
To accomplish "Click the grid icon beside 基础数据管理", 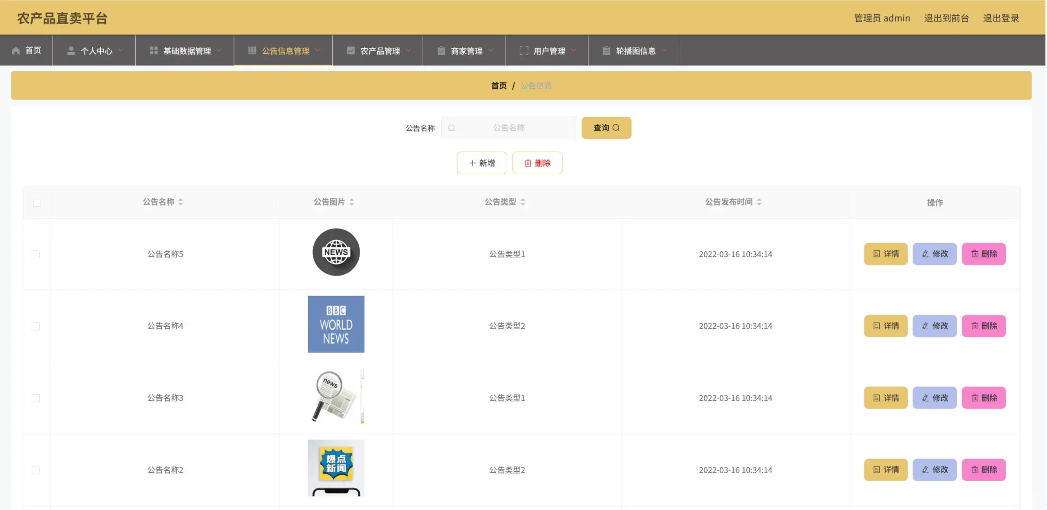I will (x=154, y=51).
